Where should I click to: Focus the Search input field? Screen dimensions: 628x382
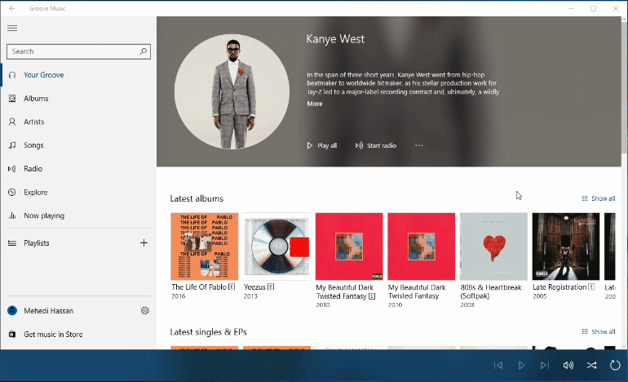click(78, 51)
